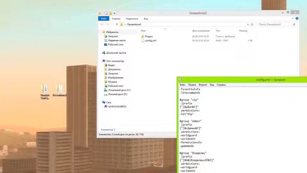307x173 pixels.
Task: Click the star icon next to Избранное
Action: (x=104, y=32)
